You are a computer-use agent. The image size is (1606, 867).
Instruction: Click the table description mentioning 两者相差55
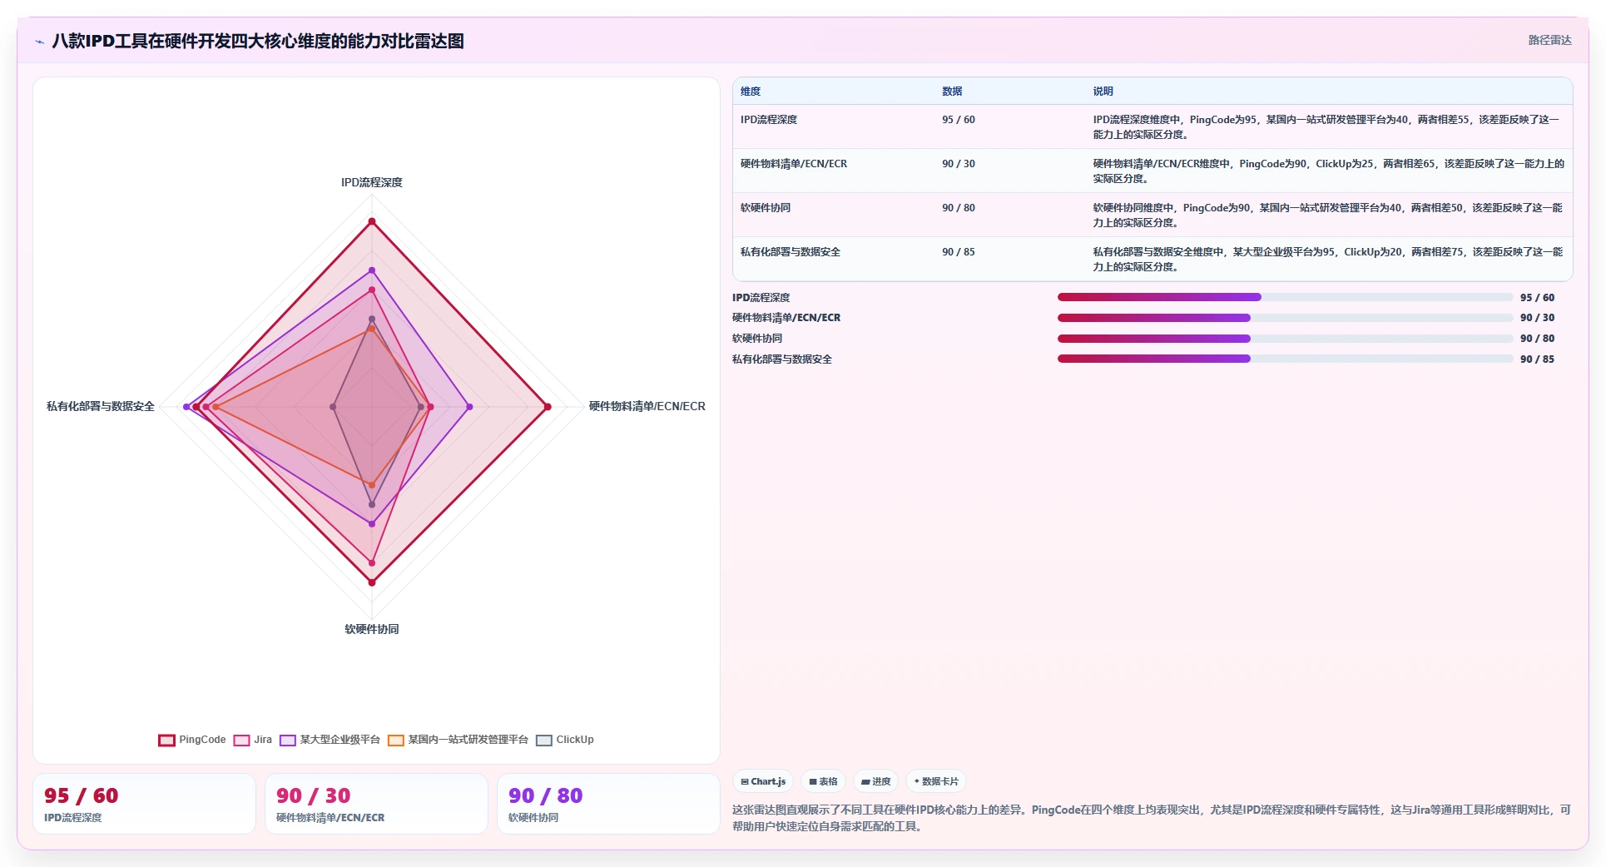pos(1328,127)
